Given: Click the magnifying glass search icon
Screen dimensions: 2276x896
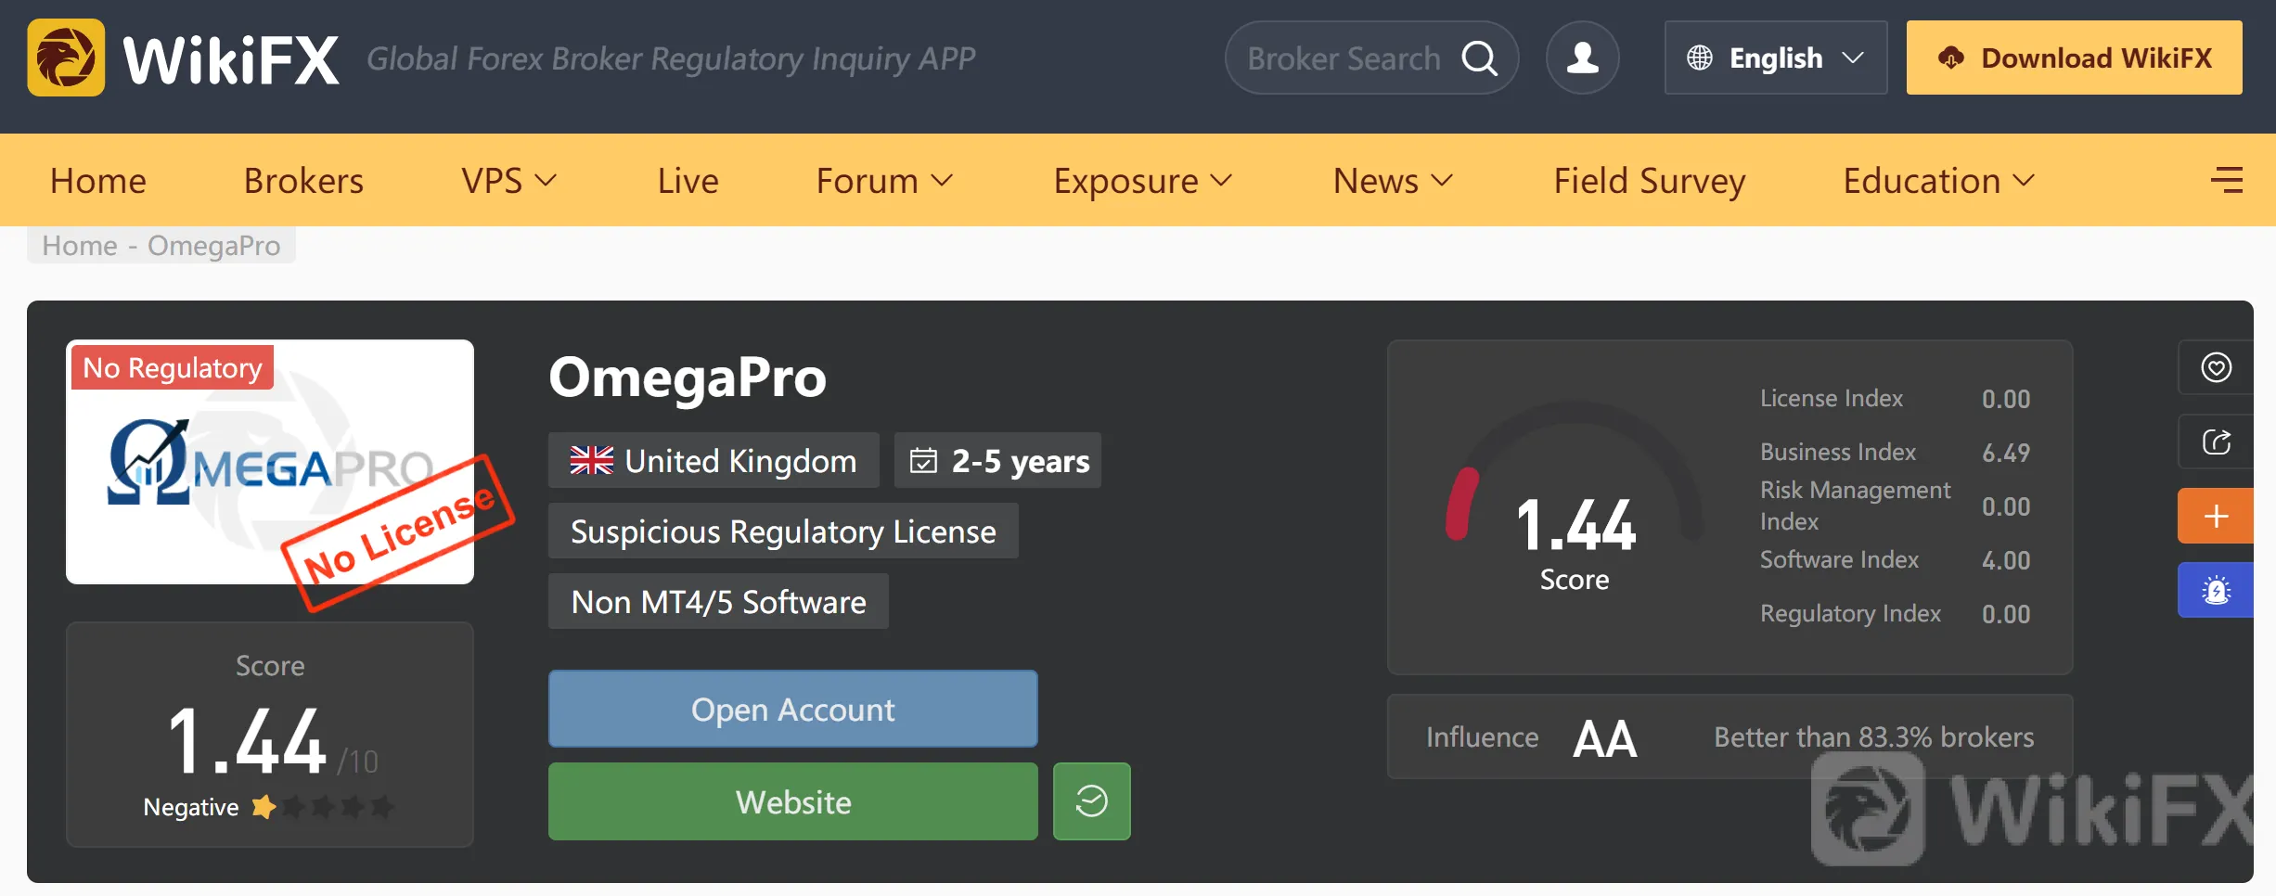Looking at the screenshot, I should point(1479,58).
